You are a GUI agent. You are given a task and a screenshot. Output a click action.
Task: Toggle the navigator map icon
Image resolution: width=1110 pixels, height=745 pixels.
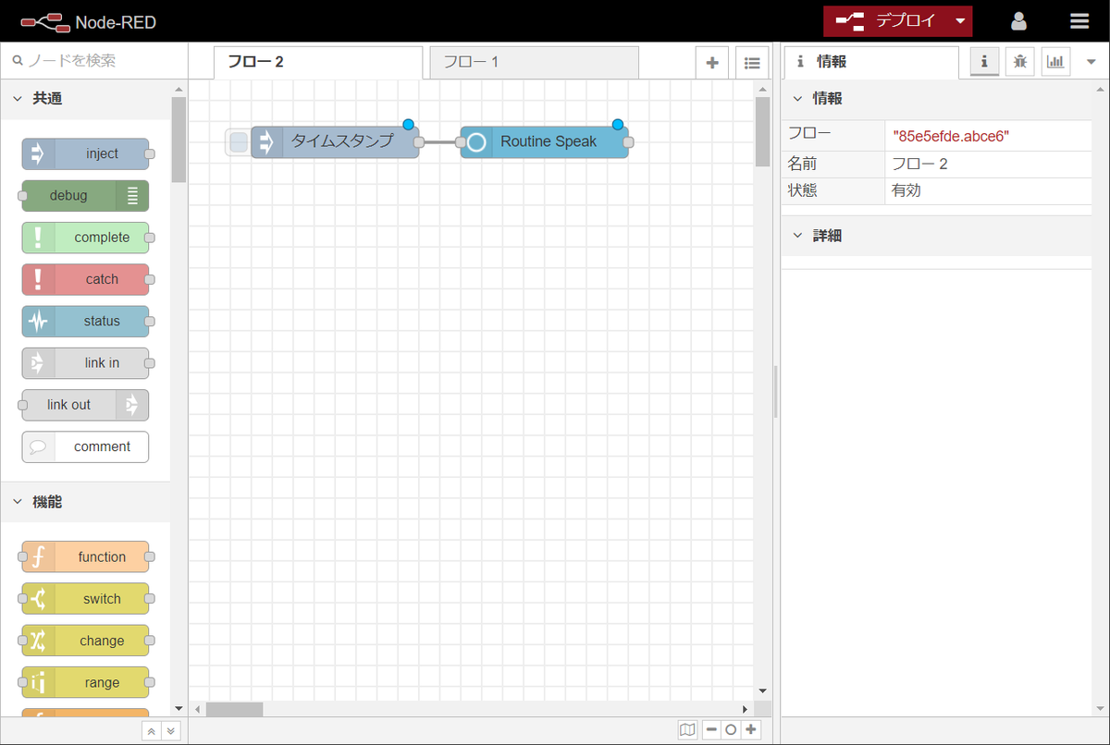coord(687,730)
